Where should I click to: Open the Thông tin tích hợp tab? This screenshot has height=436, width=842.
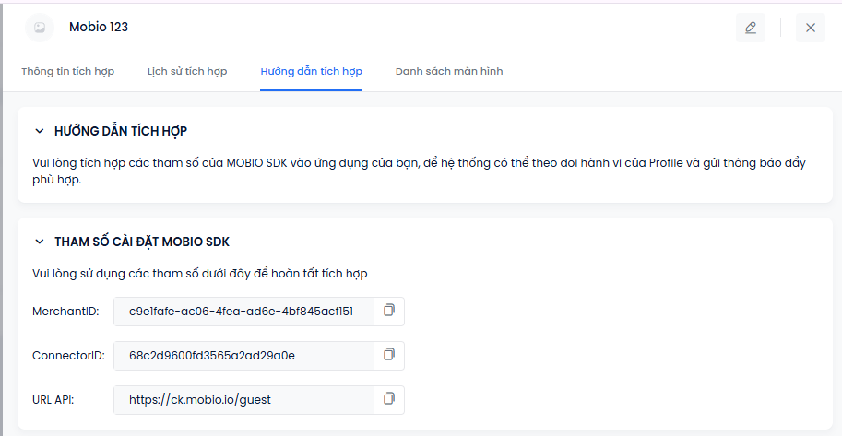[67, 71]
